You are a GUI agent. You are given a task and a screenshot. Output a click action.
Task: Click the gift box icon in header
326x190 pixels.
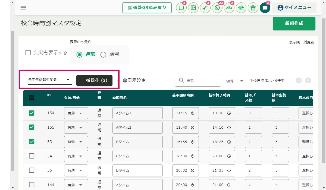pyautogui.click(x=253, y=8)
